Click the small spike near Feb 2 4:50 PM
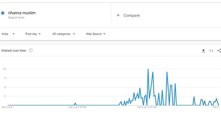Screen dimensions: 221x115 pos(75,103)
